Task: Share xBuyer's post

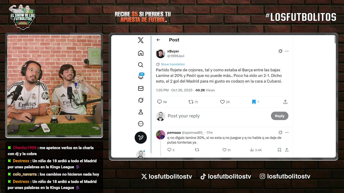Action: click(x=285, y=102)
